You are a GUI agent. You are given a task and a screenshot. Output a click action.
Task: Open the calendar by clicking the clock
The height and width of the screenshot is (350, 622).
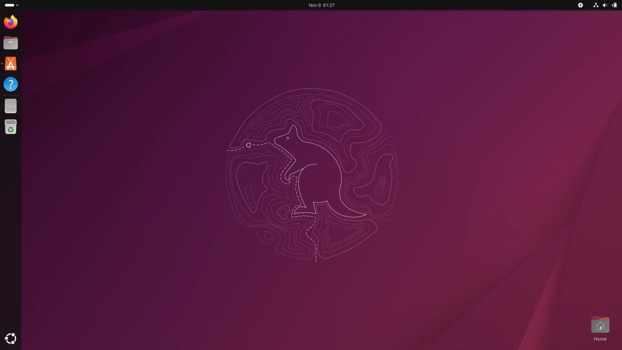(321, 5)
